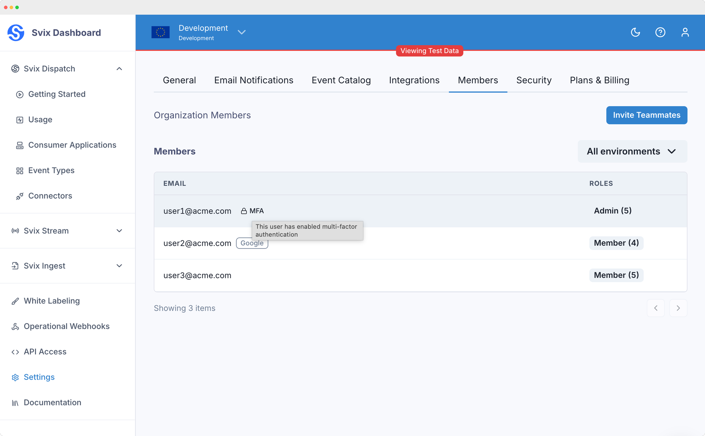The image size is (705, 436).
Task: Open the Documentation link in sidebar
Action: 52,403
